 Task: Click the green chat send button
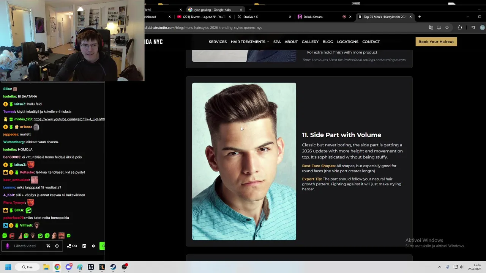(102, 246)
